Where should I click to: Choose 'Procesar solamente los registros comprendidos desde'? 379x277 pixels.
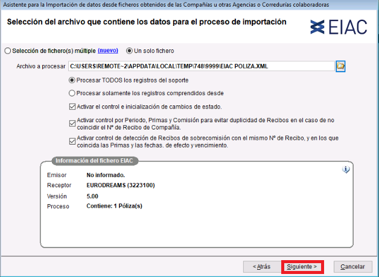click(x=72, y=93)
